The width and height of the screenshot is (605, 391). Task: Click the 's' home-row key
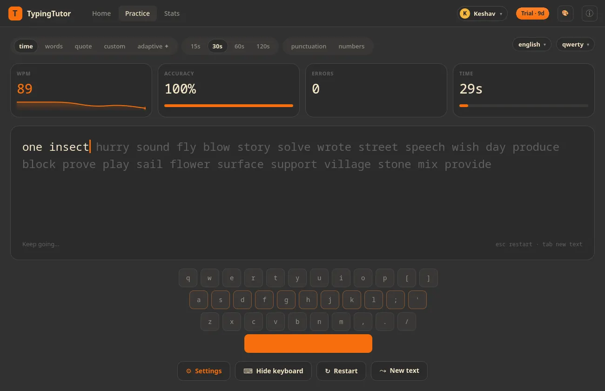(x=221, y=300)
